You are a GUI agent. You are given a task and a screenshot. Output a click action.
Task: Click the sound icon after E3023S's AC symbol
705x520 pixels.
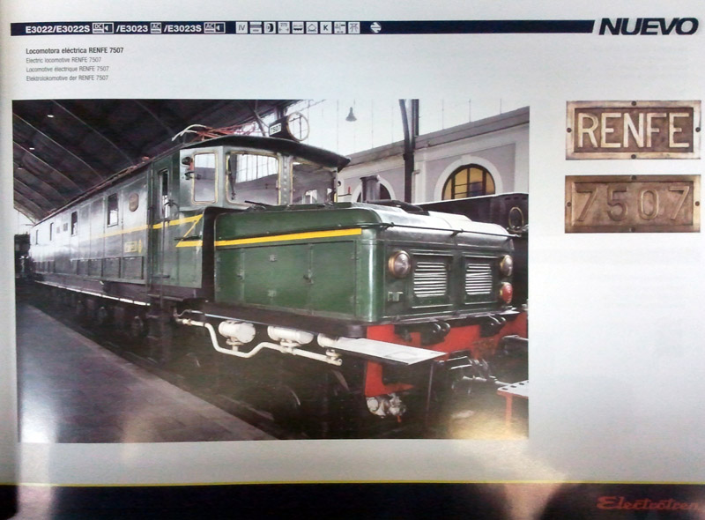pyautogui.click(x=219, y=28)
